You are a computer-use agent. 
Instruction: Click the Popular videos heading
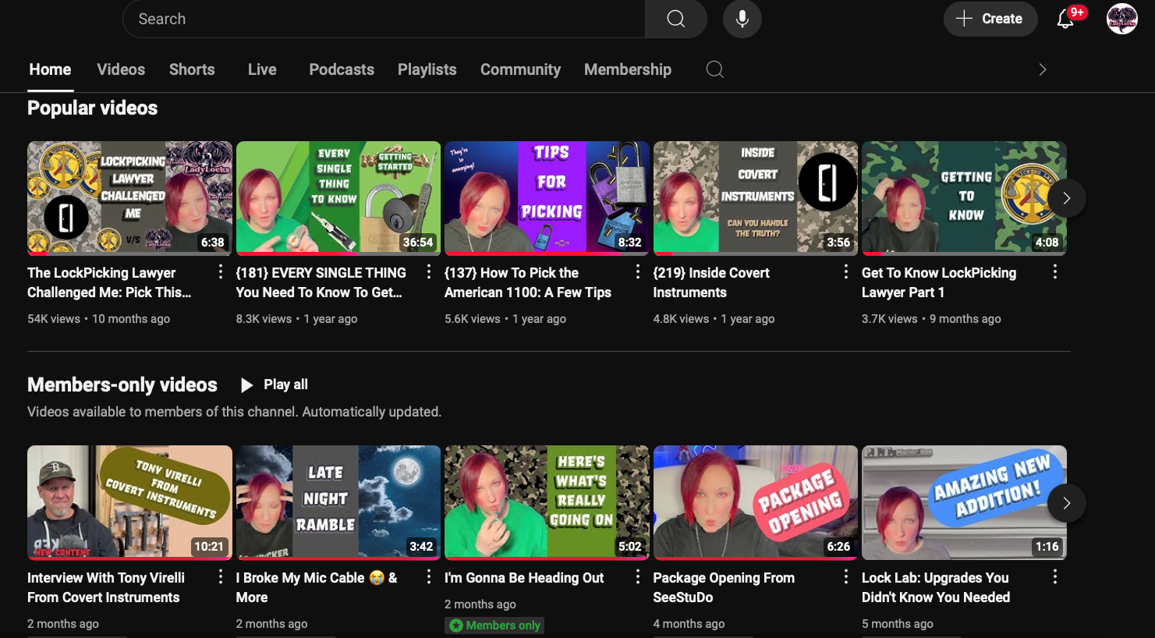coord(92,108)
